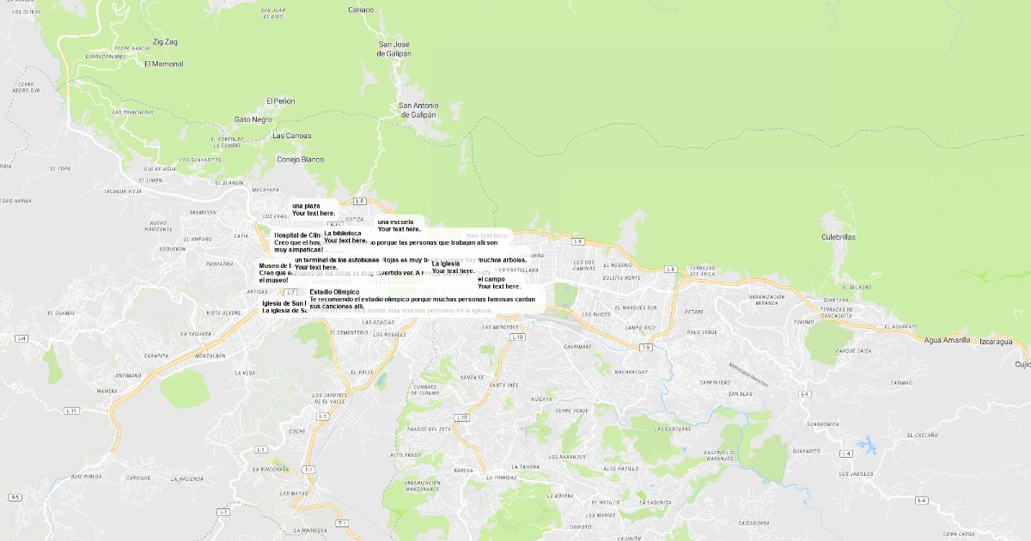Image resolution: width=1031 pixels, height=541 pixels.
Task: Select the 'el campo' annotation label
Action: tap(491, 279)
